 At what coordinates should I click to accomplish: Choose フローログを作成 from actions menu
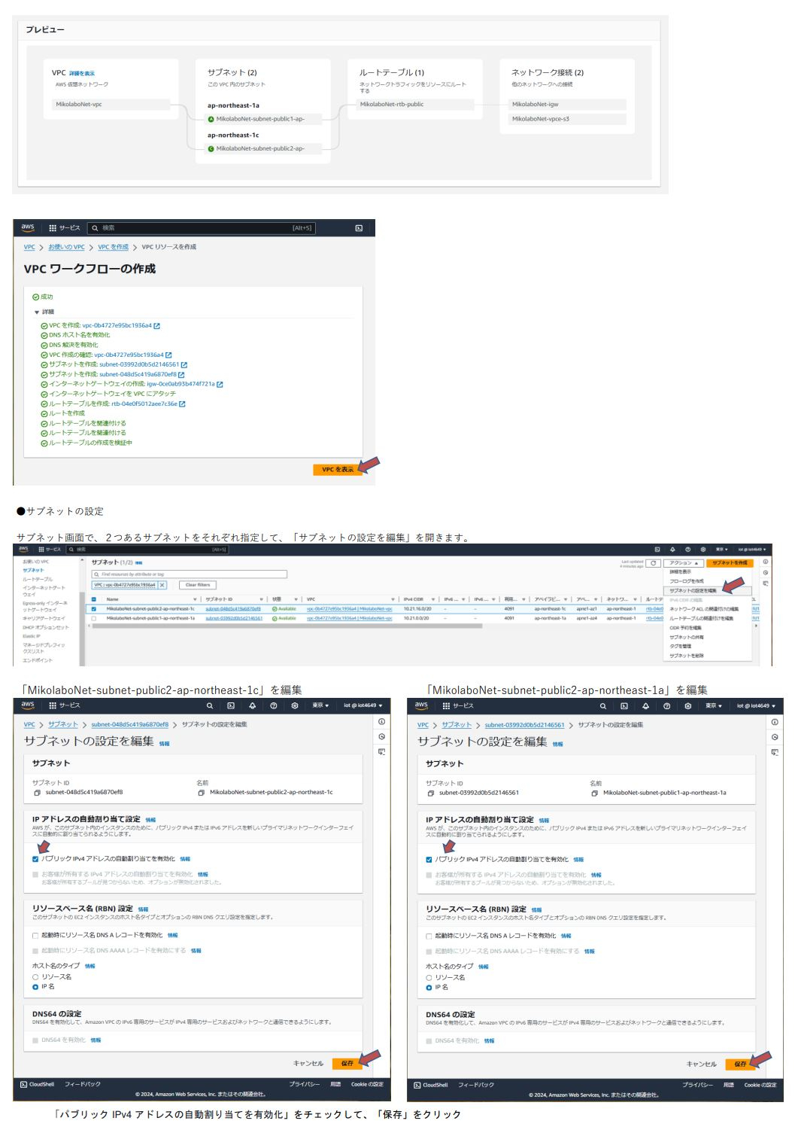[x=687, y=581]
